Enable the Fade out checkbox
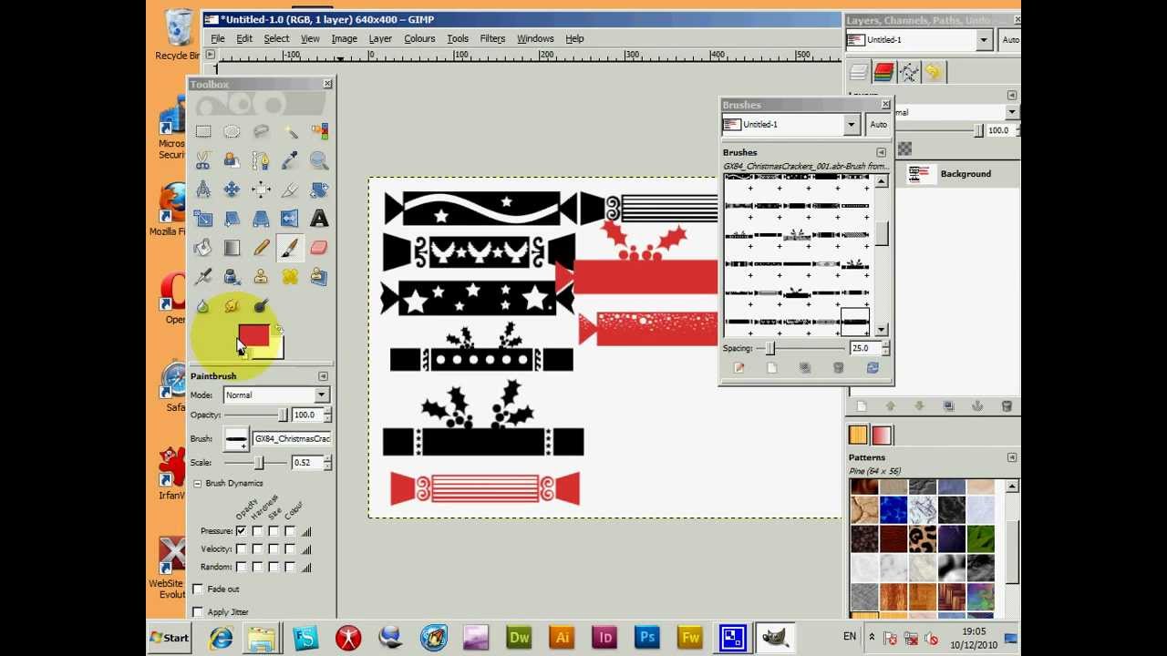The image size is (1167, 656). pos(198,589)
